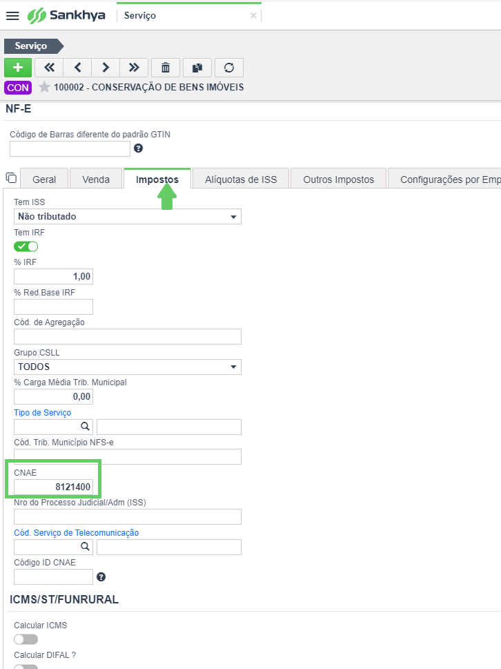This screenshot has width=501, height=669.
Task: Search Cód. Serviço de Telecomunicação magnifier
Action: (86, 547)
